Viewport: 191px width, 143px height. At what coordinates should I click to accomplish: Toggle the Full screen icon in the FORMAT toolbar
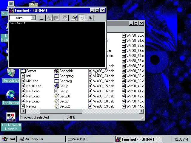(x=65, y=18)
